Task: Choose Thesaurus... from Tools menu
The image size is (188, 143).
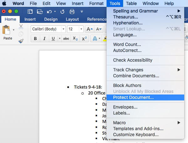Action: coord(145,17)
